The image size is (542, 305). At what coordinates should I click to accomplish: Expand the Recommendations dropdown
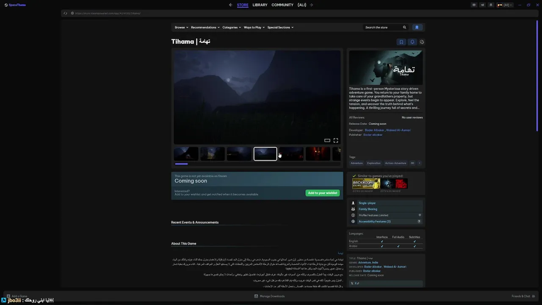click(x=205, y=28)
